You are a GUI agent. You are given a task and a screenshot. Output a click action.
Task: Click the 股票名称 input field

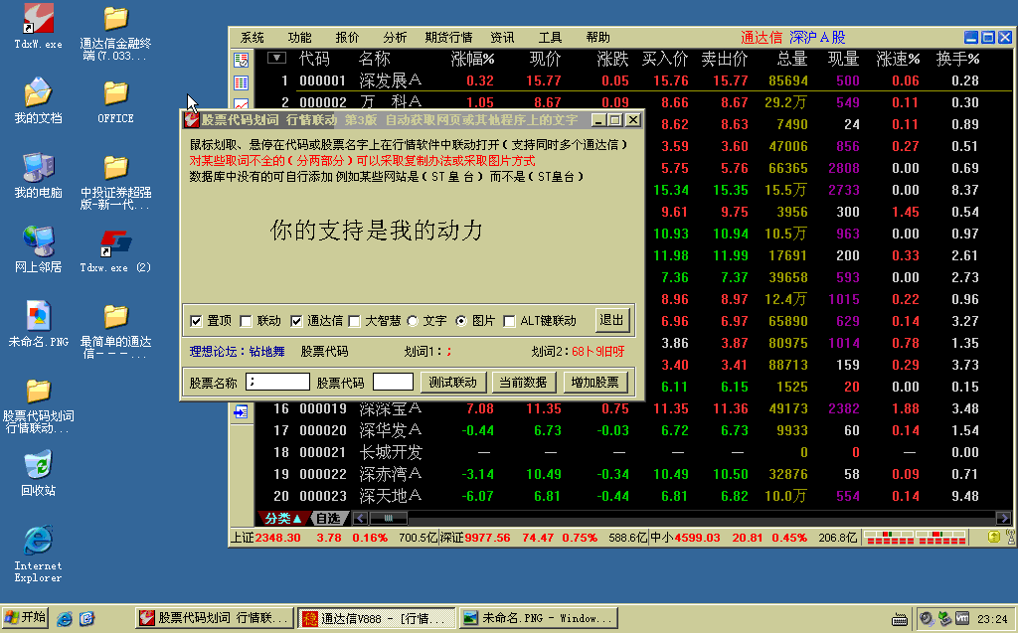point(277,382)
